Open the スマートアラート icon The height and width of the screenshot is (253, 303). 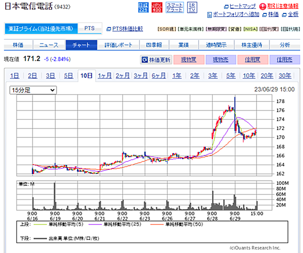(x=175, y=8)
